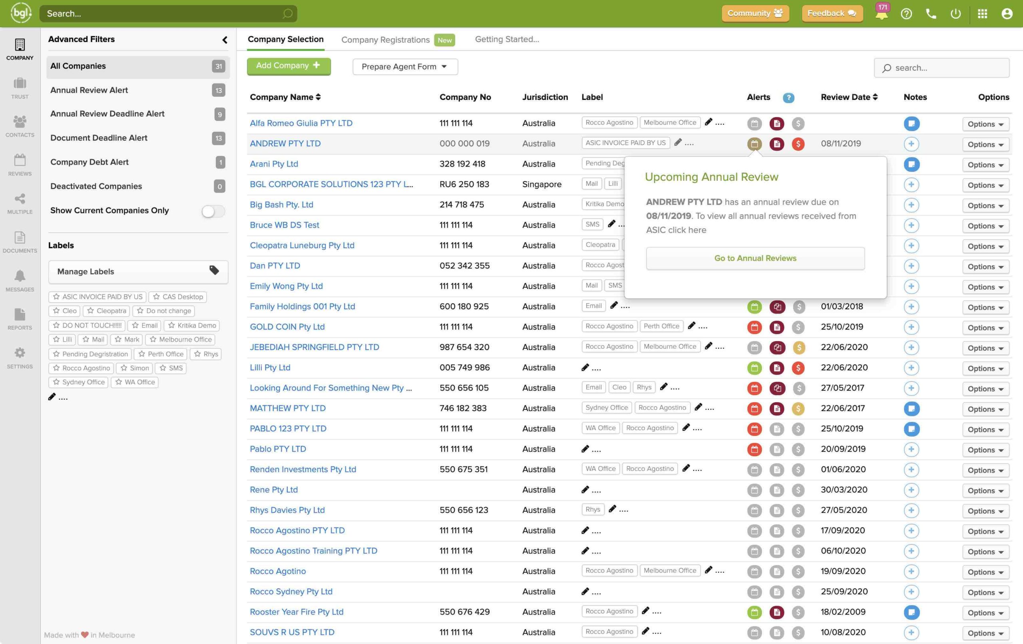Click the phone icon in top bar
Viewport: 1023px width, 644px height.
931,14
